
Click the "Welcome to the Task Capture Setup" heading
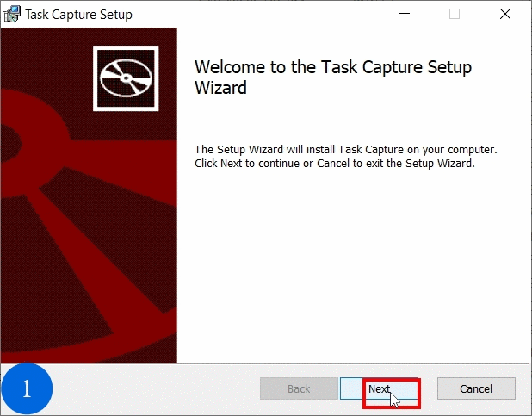coord(333,68)
